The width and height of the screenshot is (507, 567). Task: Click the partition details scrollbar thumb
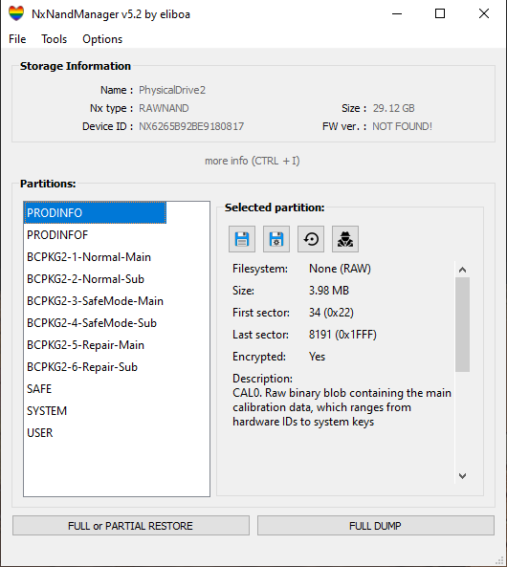(x=462, y=324)
